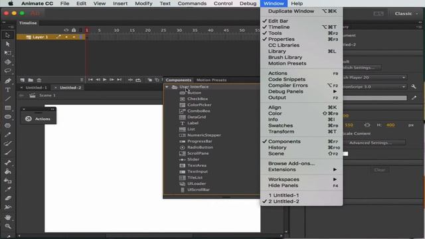Select the Rectangle tool
This screenshot has height=239, width=425.
(7, 108)
